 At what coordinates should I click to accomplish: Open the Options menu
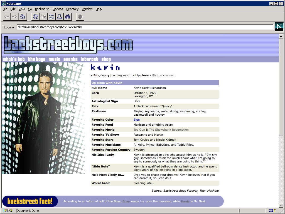[58, 9]
